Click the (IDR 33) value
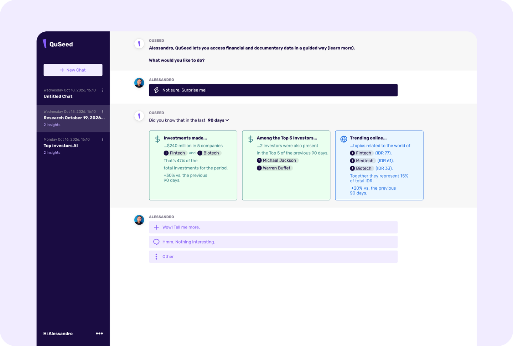Screen dimensions: 513x346 [x=384, y=168]
